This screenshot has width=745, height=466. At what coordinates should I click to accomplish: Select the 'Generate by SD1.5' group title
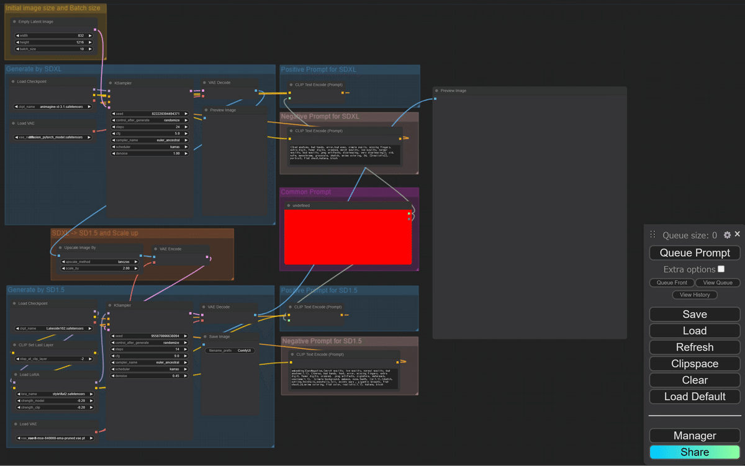[x=37, y=290]
